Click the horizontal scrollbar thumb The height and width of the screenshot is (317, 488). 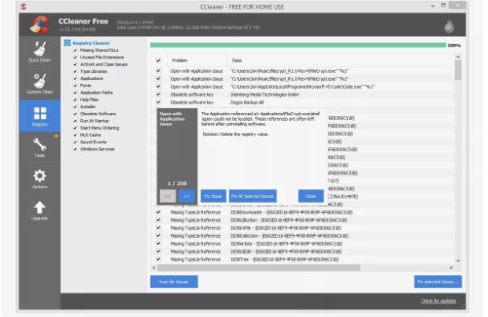(x=258, y=267)
